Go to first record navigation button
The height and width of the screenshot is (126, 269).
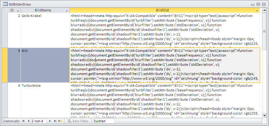click(x=23, y=121)
